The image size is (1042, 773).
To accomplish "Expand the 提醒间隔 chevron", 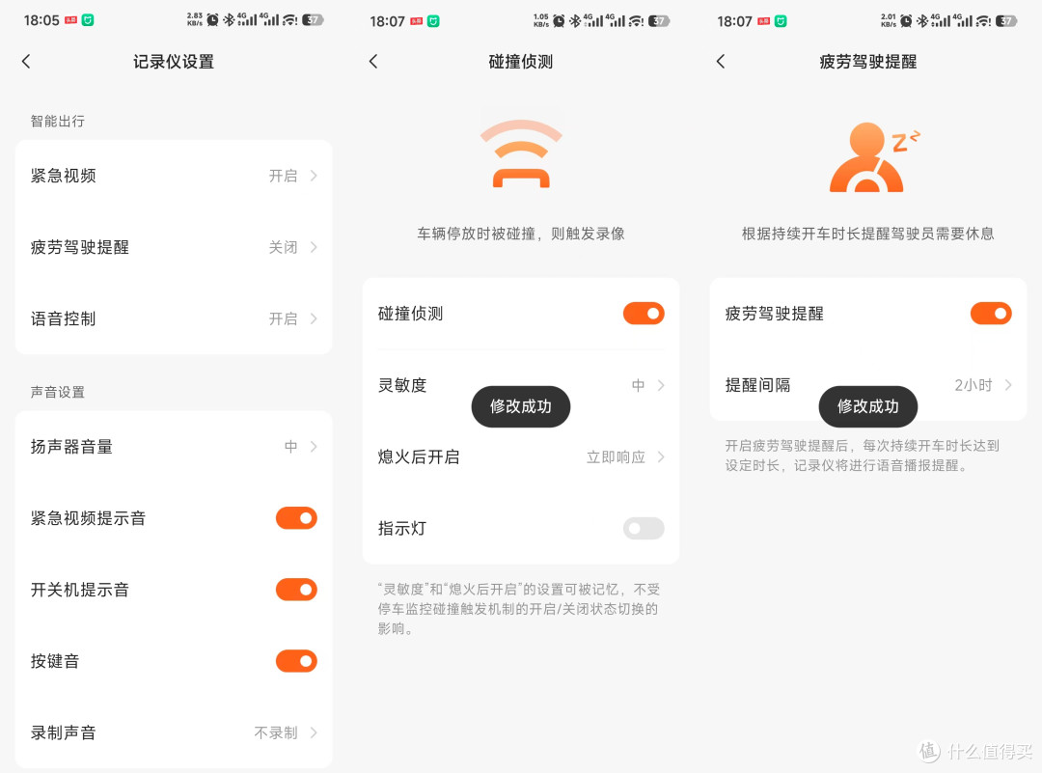I will pyautogui.click(x=1008, y=385).
